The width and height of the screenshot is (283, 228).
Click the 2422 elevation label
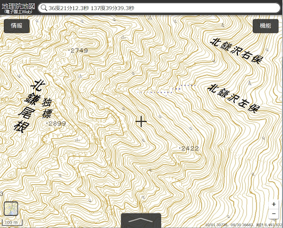pyautogui.click(x=189, y=149)
